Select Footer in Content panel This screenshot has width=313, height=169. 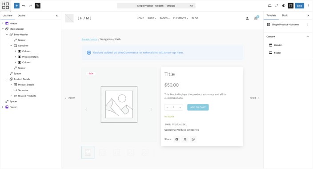(x=277, y=53)
